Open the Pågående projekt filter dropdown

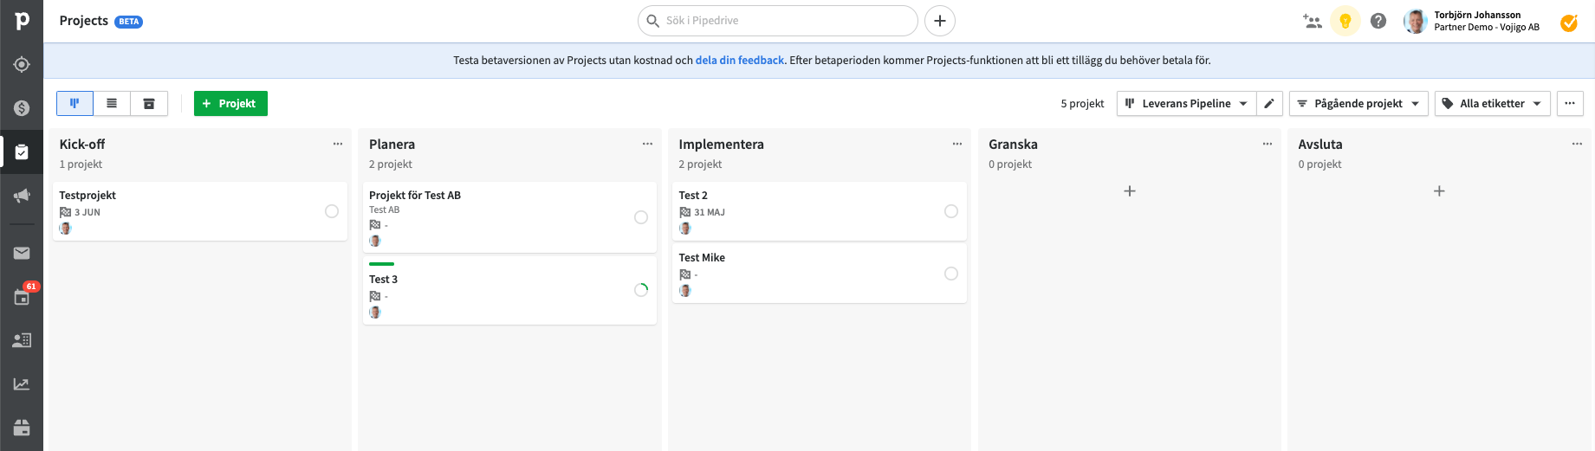[x=1358, y=104]
